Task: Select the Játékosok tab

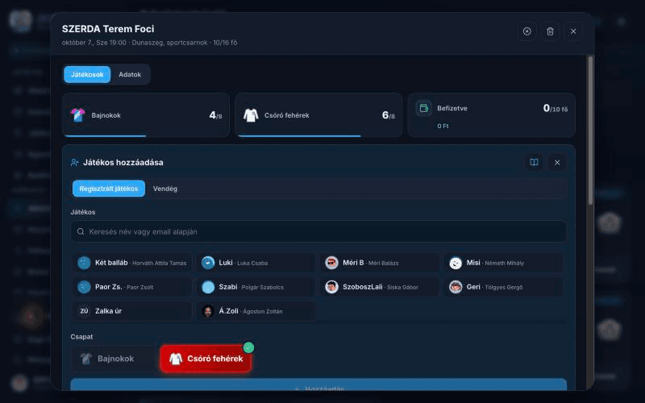Action: pos(87,74)
